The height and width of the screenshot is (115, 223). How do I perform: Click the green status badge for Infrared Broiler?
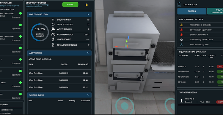tap(220, 72)
